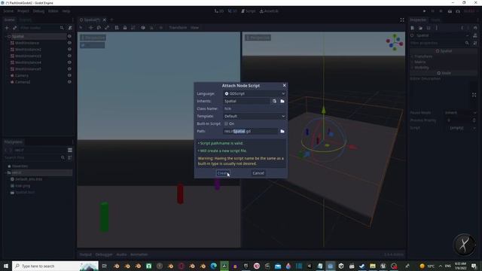Click Windows Start button
Viewport: 482px width, 271px height.
click(x=5, y=266)
